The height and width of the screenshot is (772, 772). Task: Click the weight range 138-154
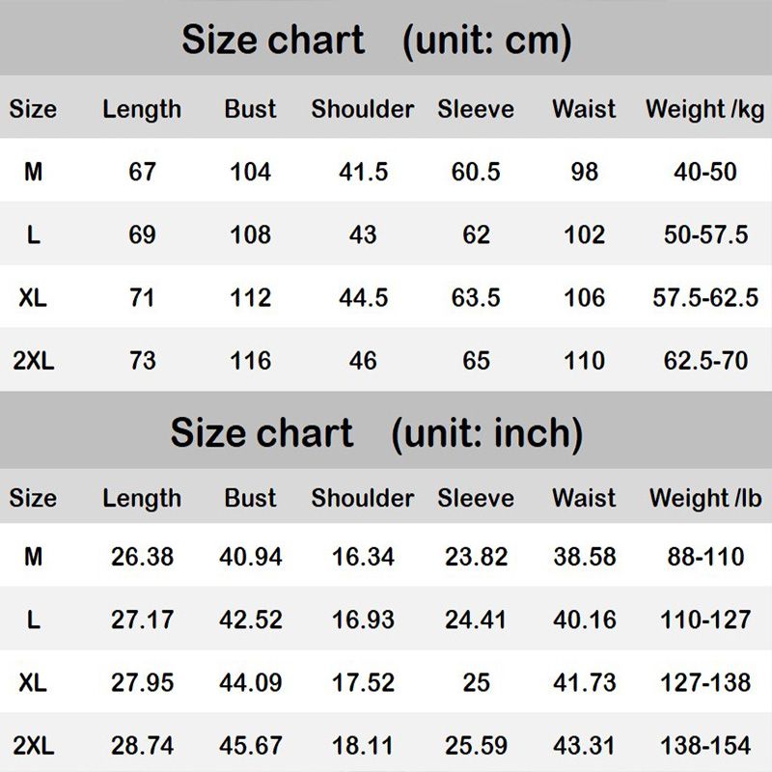705,745
